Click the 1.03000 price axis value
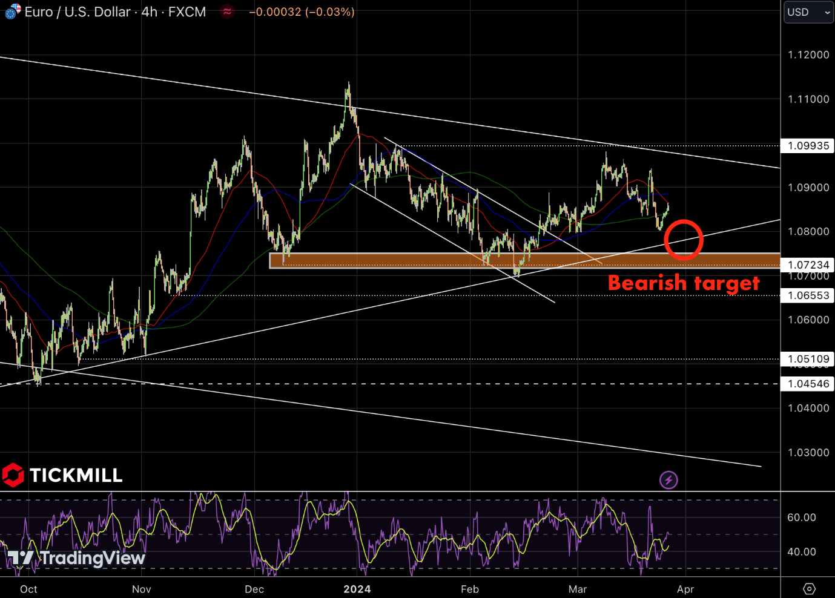835x598 pixels. coord(808,452)
